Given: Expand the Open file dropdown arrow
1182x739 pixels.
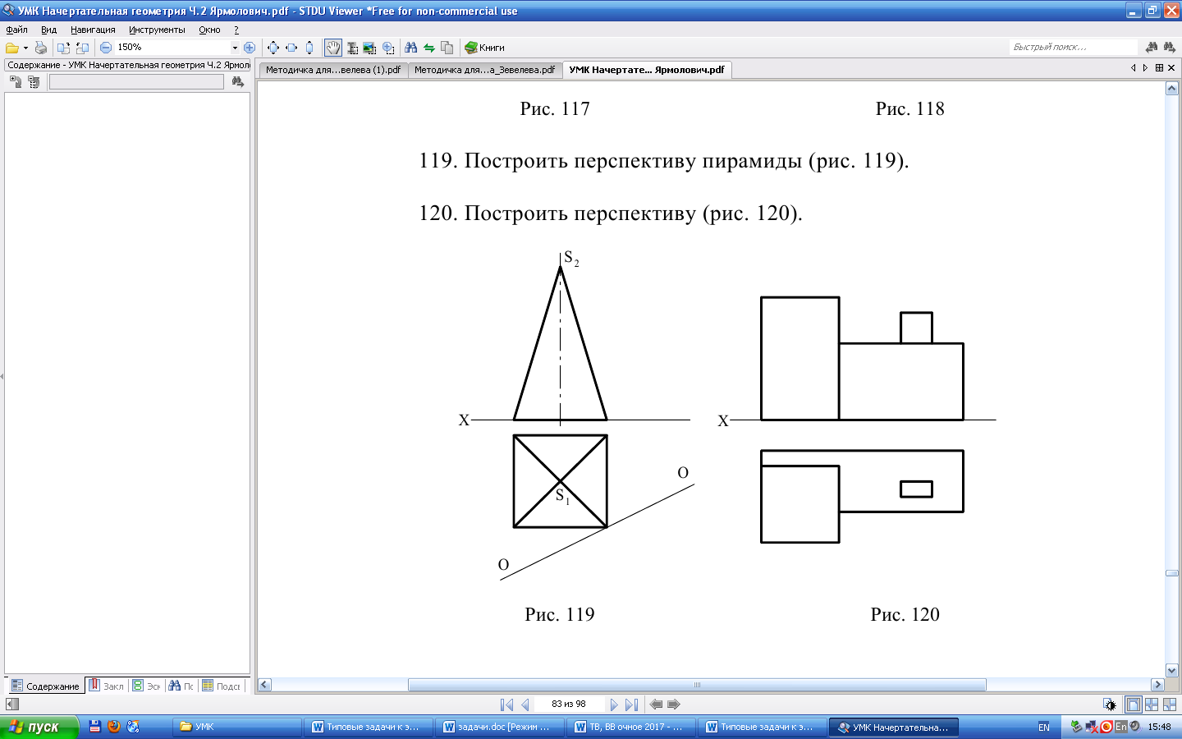Looking at the screenshot, I should point(25,48).
